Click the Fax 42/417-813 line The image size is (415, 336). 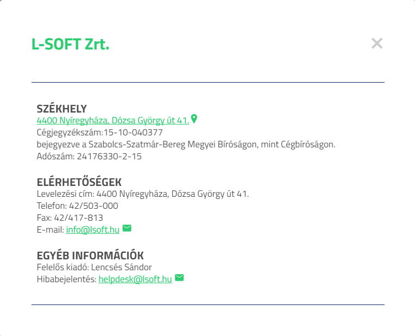pos(70,217)
